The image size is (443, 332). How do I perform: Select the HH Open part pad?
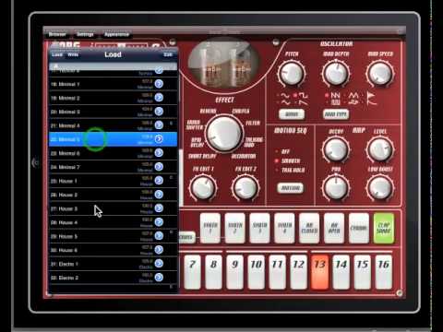click(334, 228)
